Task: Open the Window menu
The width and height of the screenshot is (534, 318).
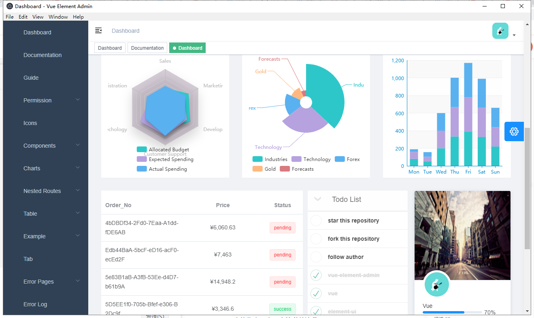Action: (58, 17)
